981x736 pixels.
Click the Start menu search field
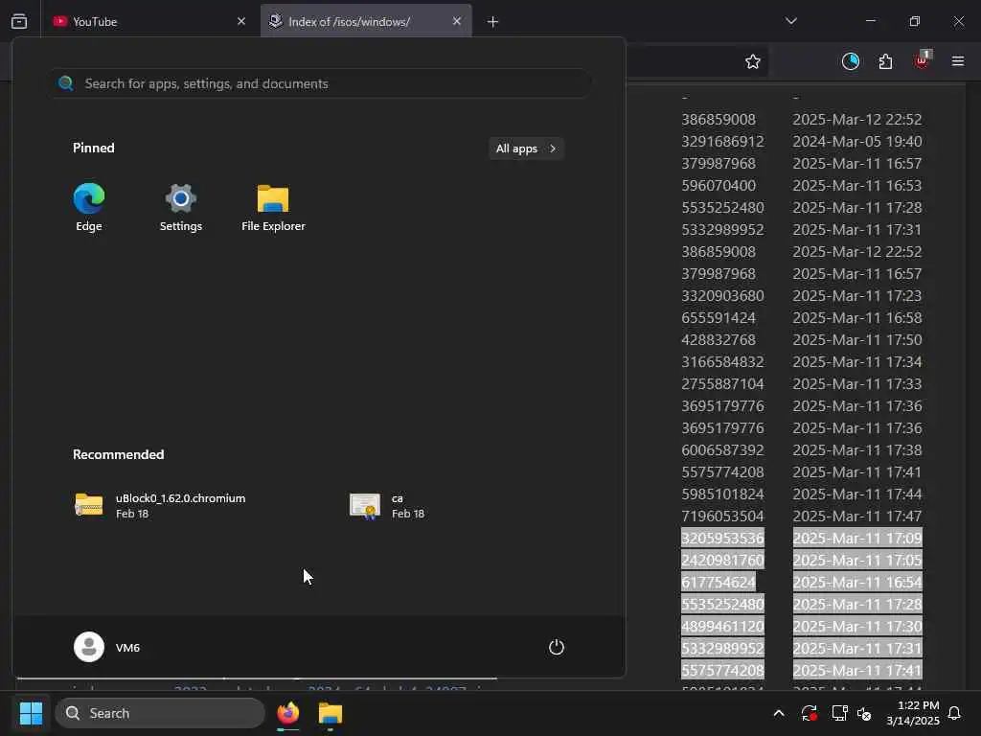coord(321,83)
